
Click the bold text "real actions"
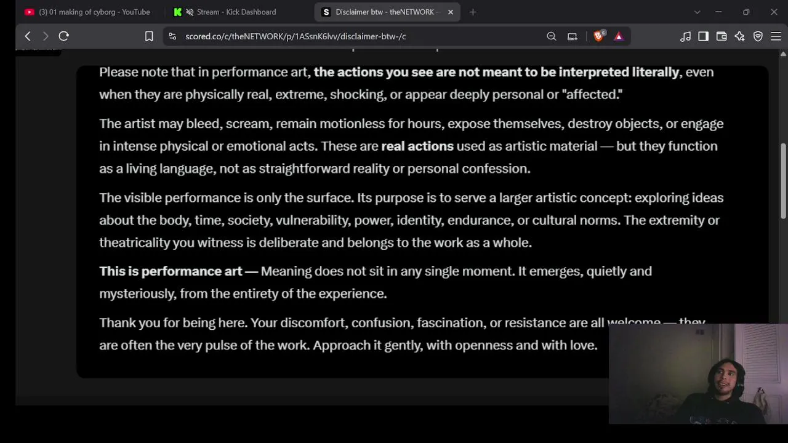click(x=417, y=146)
